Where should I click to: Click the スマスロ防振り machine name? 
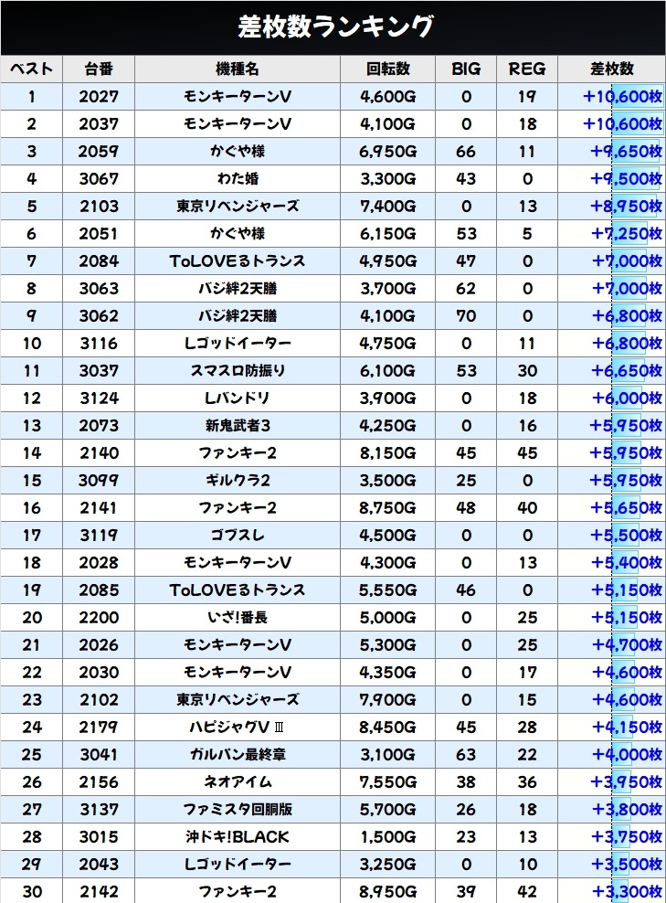(238, 371)
